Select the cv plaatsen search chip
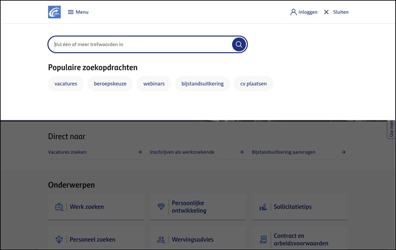 [x=253, y=84]
